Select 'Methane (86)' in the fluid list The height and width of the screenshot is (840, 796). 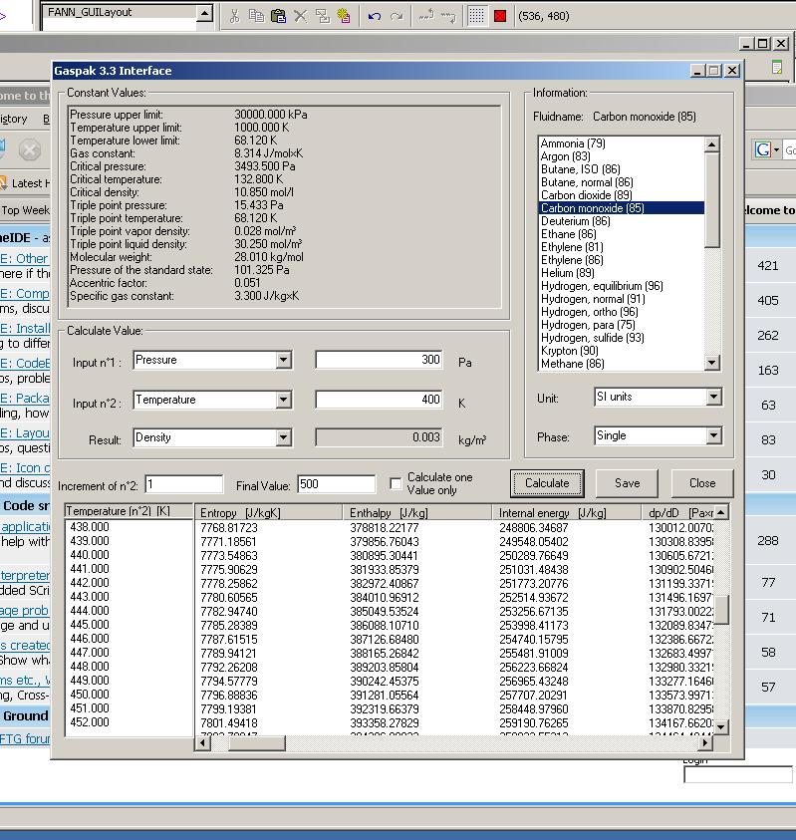(x=572, y=364)
